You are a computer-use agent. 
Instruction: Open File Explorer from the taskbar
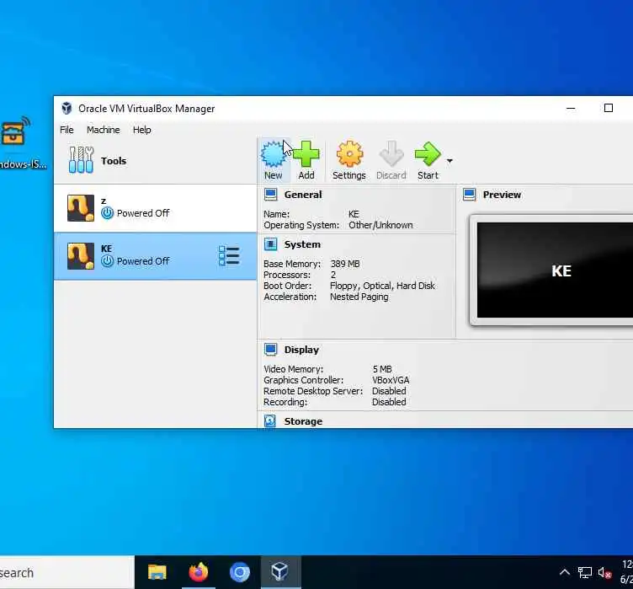point(157,572)
